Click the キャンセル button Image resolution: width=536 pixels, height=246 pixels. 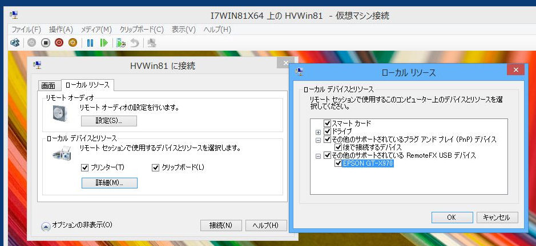coord(497,218)
